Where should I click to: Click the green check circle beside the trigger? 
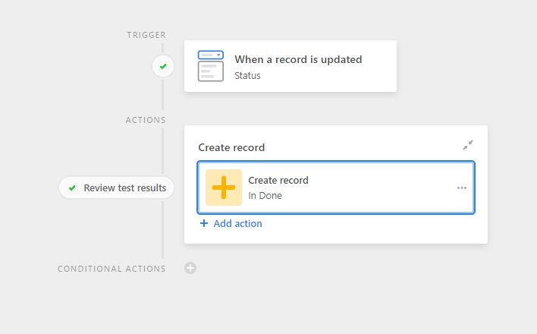pyautogui.click(x=163, y=66)
